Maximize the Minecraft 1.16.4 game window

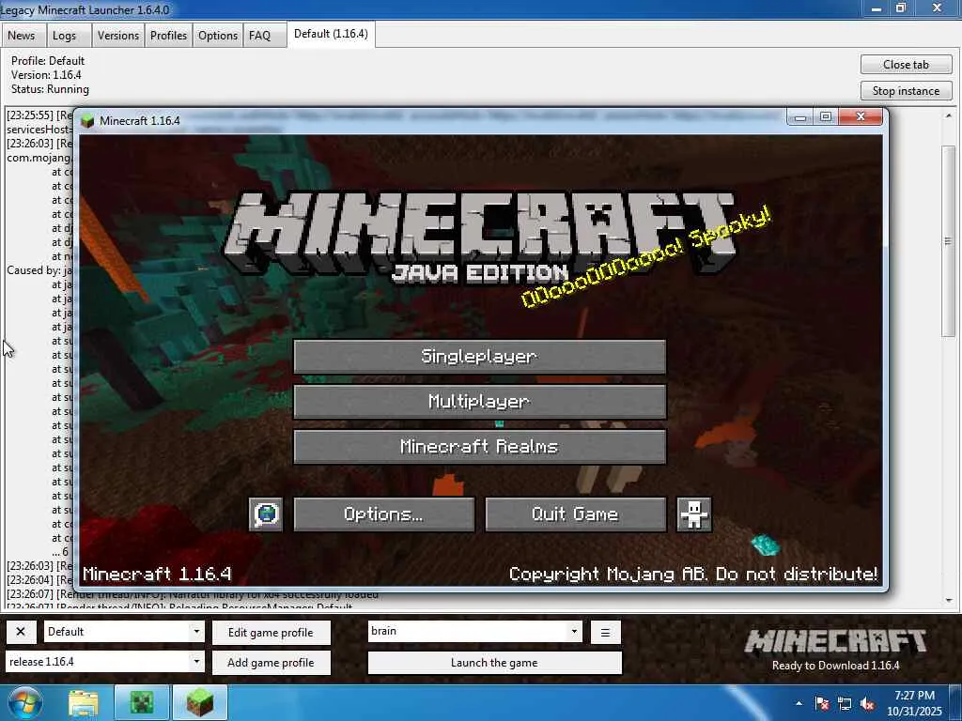click(x=826, y=117)
